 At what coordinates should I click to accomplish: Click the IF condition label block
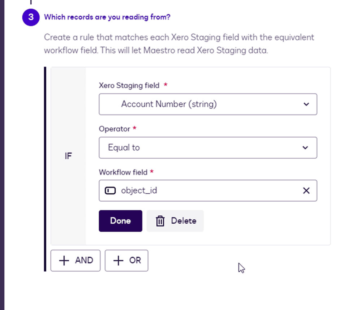(x=68, y=156)
